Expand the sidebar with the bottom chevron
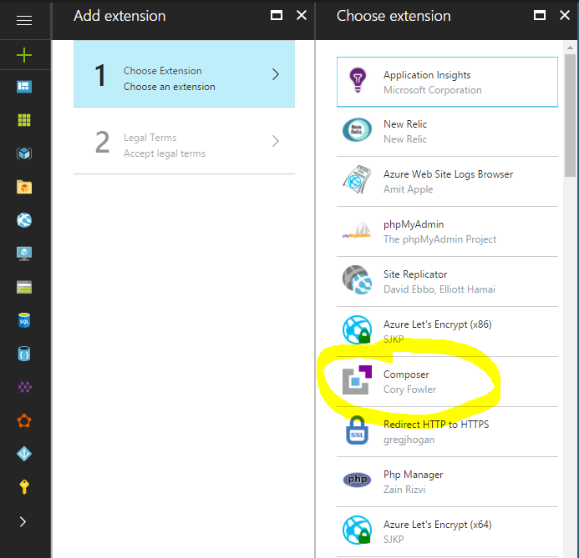 (x=23, y=521)
